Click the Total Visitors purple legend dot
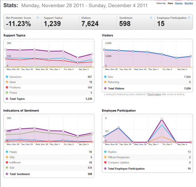 pos(105,88)
